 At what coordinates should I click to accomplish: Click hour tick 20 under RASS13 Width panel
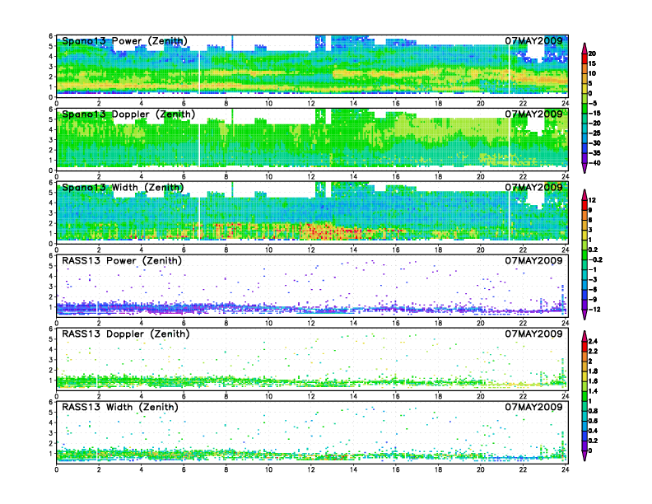[x=481, y=469]
